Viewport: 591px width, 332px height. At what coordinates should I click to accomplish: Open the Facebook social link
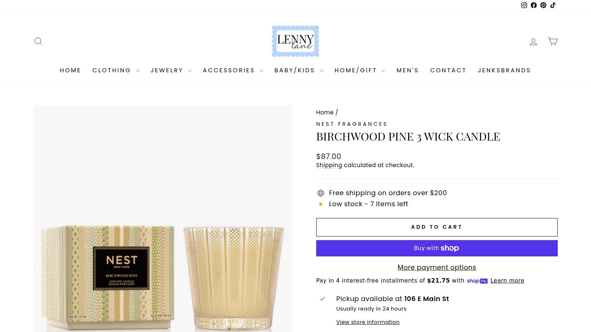tap(534, 5)
